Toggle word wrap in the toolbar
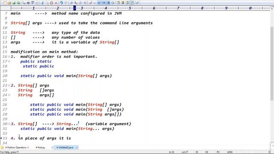 [99, 3]
